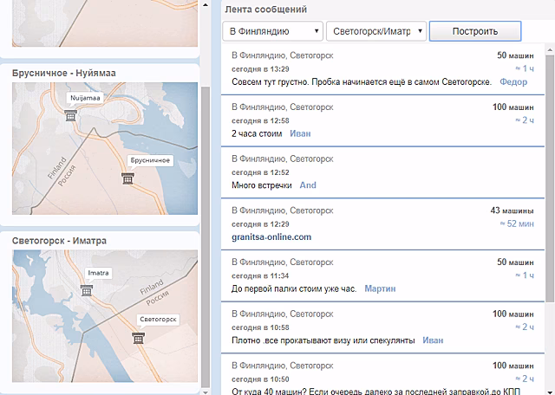555x395 pixels.
Task: Click the Imatra map label bubble
Action: [x=98, y=273]
